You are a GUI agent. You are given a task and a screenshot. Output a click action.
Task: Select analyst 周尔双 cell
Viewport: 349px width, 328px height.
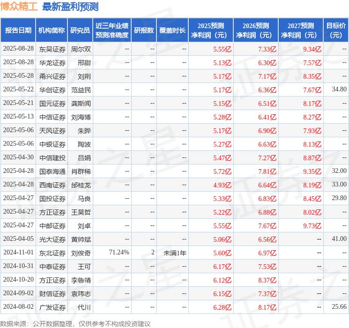coord(81,49)
